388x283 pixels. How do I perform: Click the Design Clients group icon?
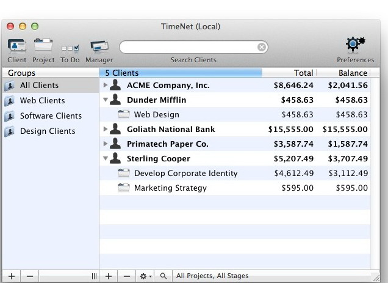pos(9,131)
